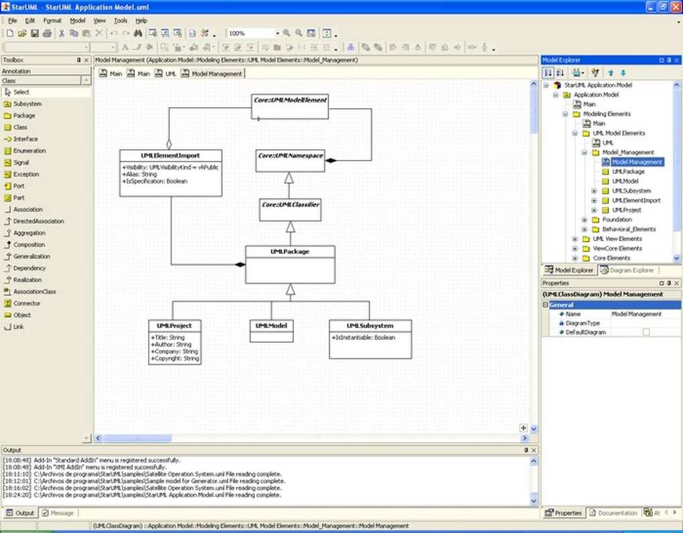Select the Enumeration toolbox item
Viewport: 683px width, 533px height.
pyautogui.click(x=29, y=151)
